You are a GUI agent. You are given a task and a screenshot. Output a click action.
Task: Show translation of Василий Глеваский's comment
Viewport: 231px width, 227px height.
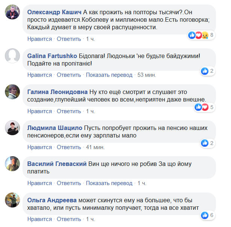109,183
